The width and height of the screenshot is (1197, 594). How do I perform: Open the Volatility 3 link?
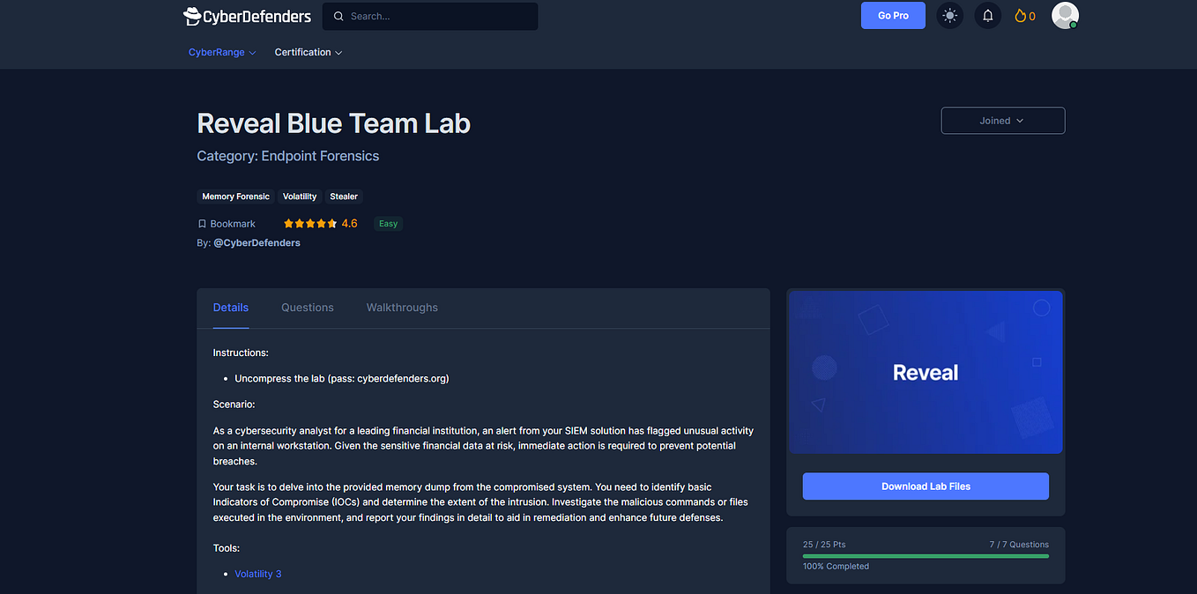click(258, 574)
